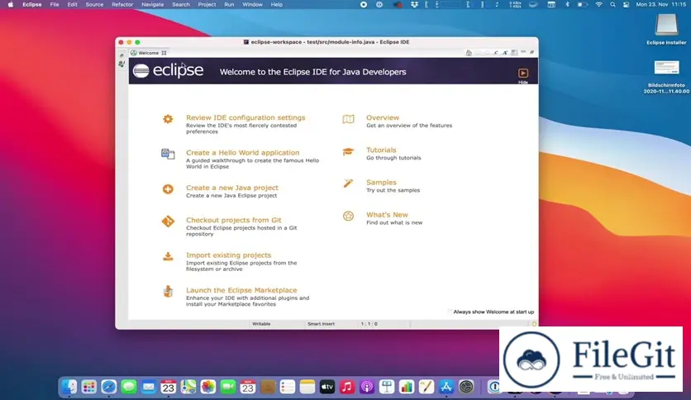
Task: Click the new Java project plus icon
Action: click(168, 189)
